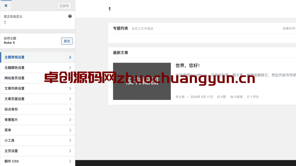Screen dimensions: 296x166
Task: Click the thumbs-up like icon
Action: [219, 97]
